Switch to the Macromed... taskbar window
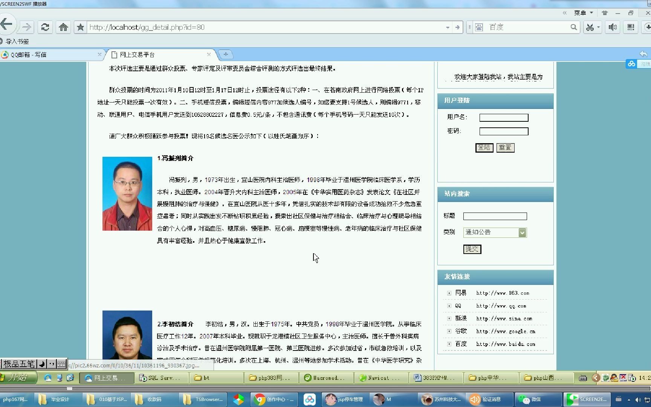The width and height of the screenshot is (651, 407). coord(325,378)
